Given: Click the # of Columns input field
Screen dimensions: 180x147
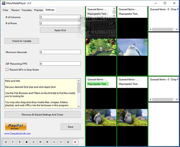Looking at the screenshot, I should 60,17.
